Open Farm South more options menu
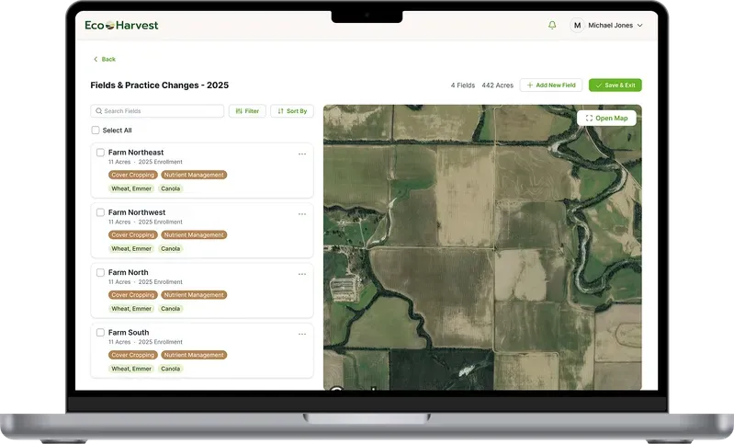This screenshot has height=444, width=734. click(x=302, y=334)
